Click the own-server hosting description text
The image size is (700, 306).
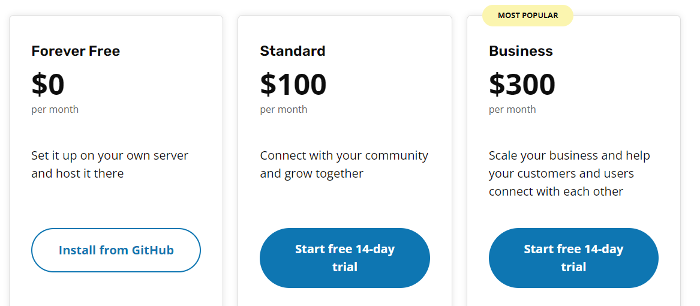click(x=110, y=164)
